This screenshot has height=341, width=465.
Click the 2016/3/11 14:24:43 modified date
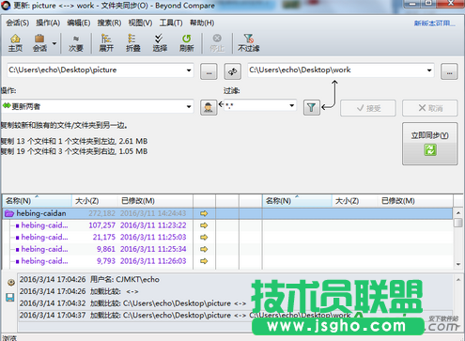pyautogui.click(x=153, y=213)
